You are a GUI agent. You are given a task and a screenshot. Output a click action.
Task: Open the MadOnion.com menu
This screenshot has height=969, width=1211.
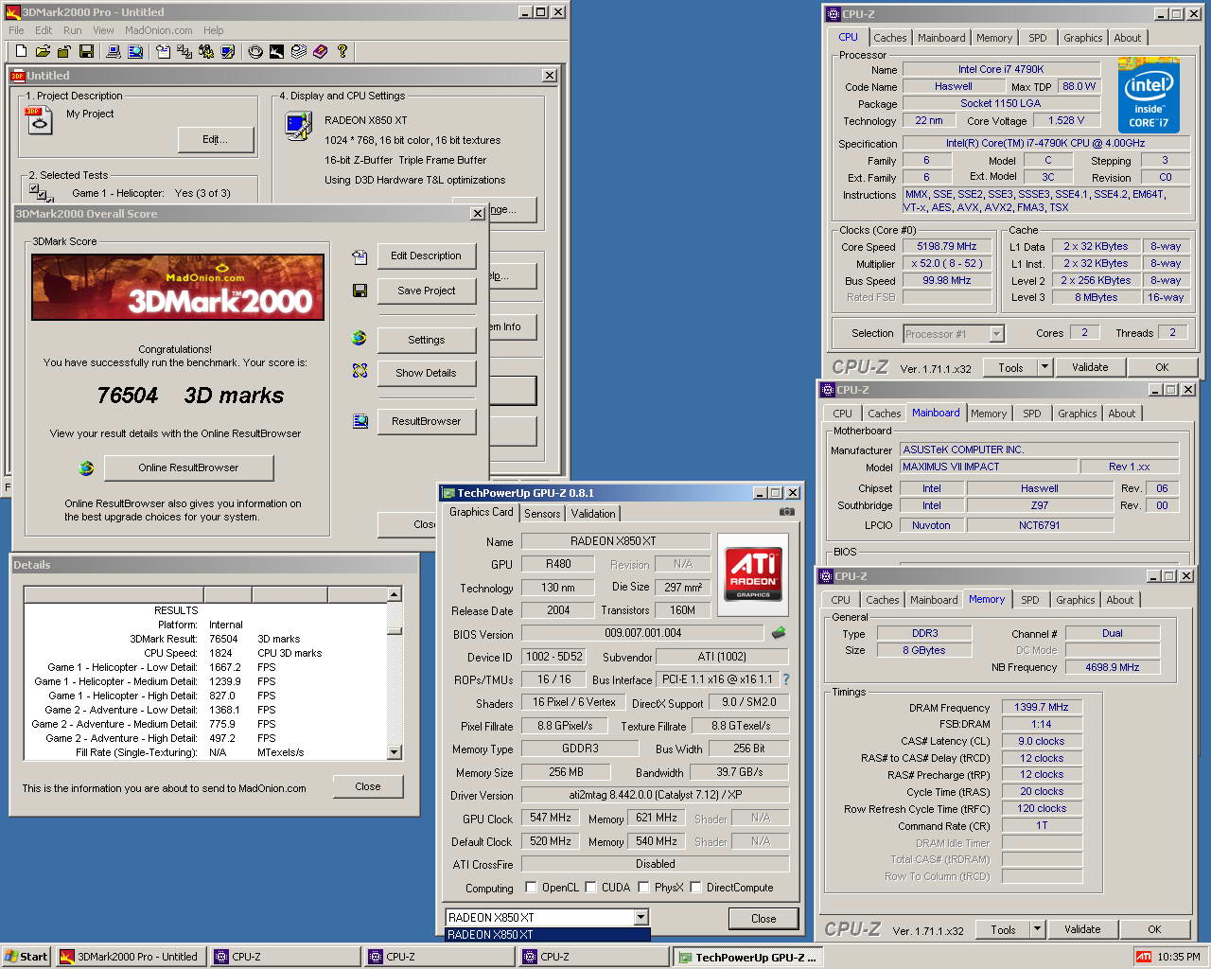coord(158,30)
